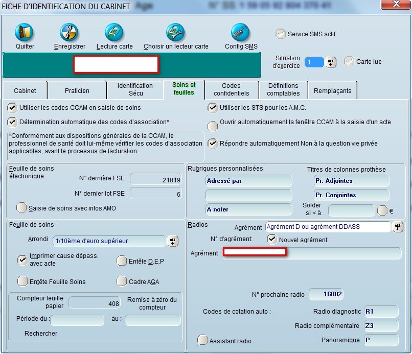
Task: Click the Radio diagnostic code field
Action: tap(380, 312)
